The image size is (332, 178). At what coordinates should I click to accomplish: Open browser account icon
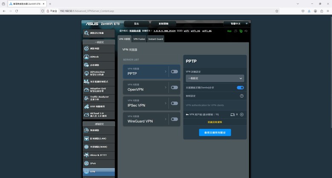pos(315,11)
